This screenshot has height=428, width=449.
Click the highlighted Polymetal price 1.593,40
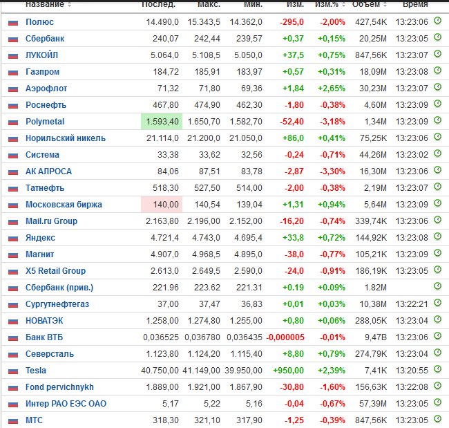tap(162, 122)
